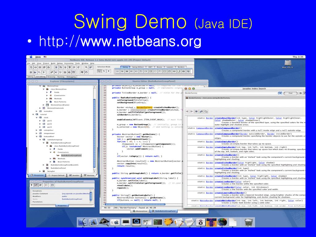Expand the imageviewer folder in Explorer
This screenshot has height=237, width=316.
(x=37, y=133)
